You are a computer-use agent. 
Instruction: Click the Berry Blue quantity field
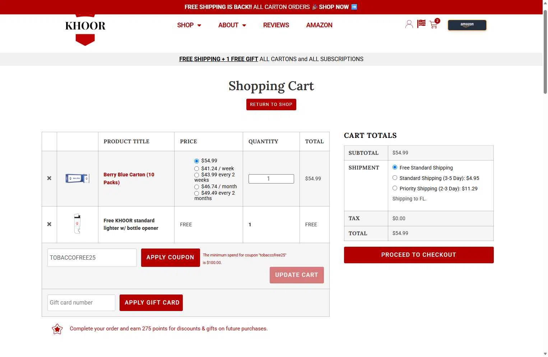click(271, 179)
